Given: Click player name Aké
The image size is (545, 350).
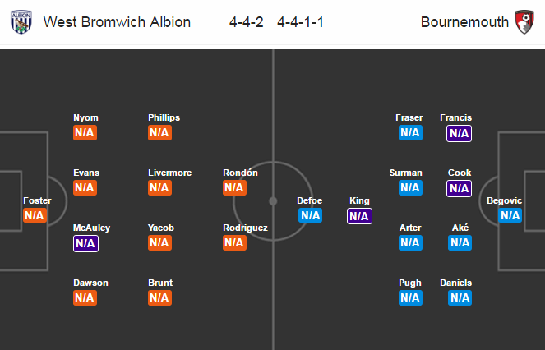Looking at the screenshot, I should click(460, 228).
